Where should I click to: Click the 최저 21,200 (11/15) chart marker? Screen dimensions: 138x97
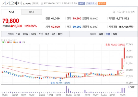tap(60, 83)
